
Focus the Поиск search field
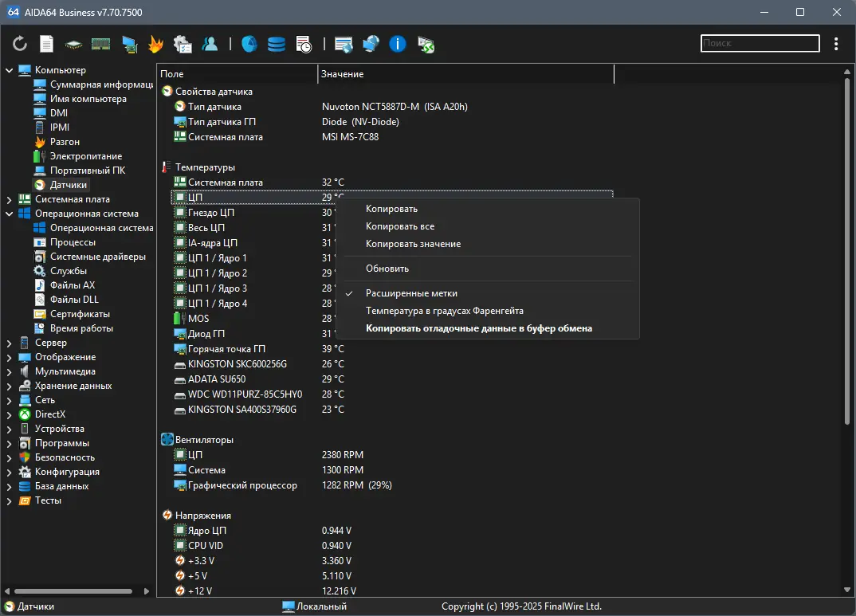[x=760, y=43]
